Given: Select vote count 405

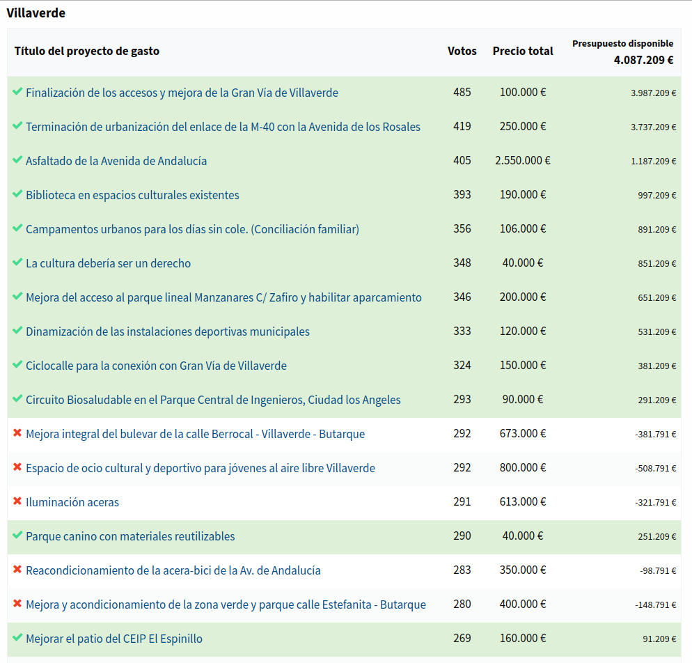Looking at the screenshot, I should point(462,160).
